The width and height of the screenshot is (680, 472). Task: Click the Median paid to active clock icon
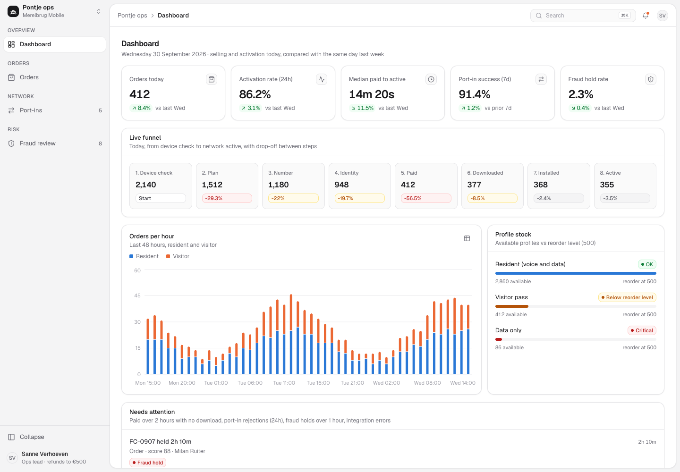(x=431, y=79)
